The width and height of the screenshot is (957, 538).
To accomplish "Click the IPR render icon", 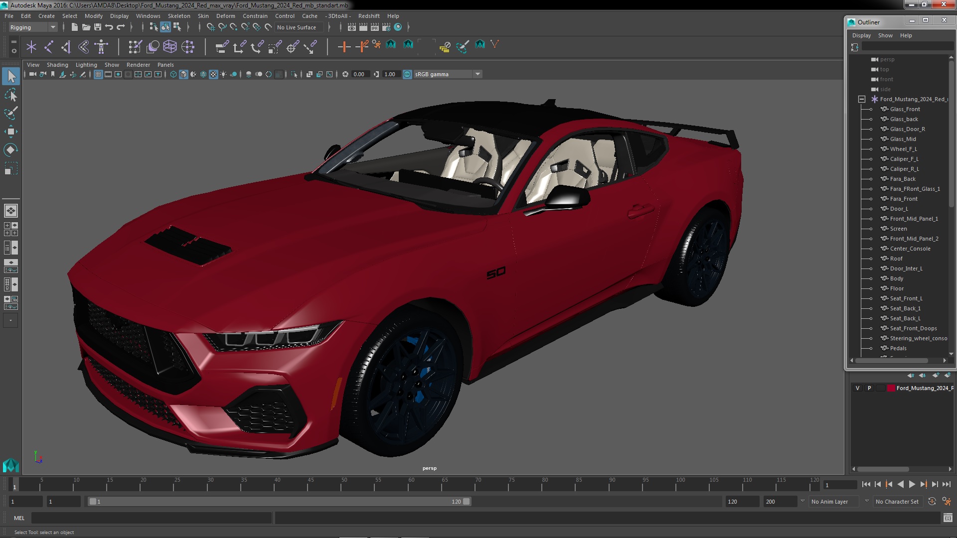I will (x=375, y=27).
